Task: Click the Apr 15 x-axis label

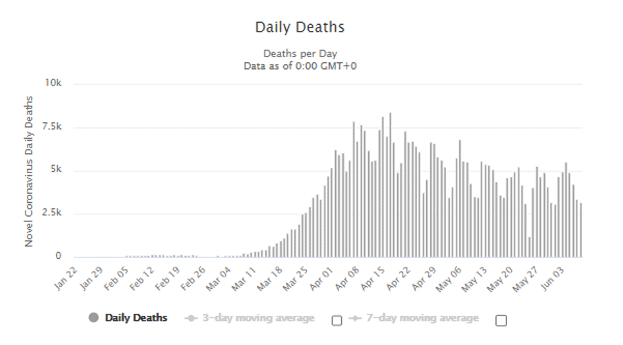Action: tap(372, 279)
